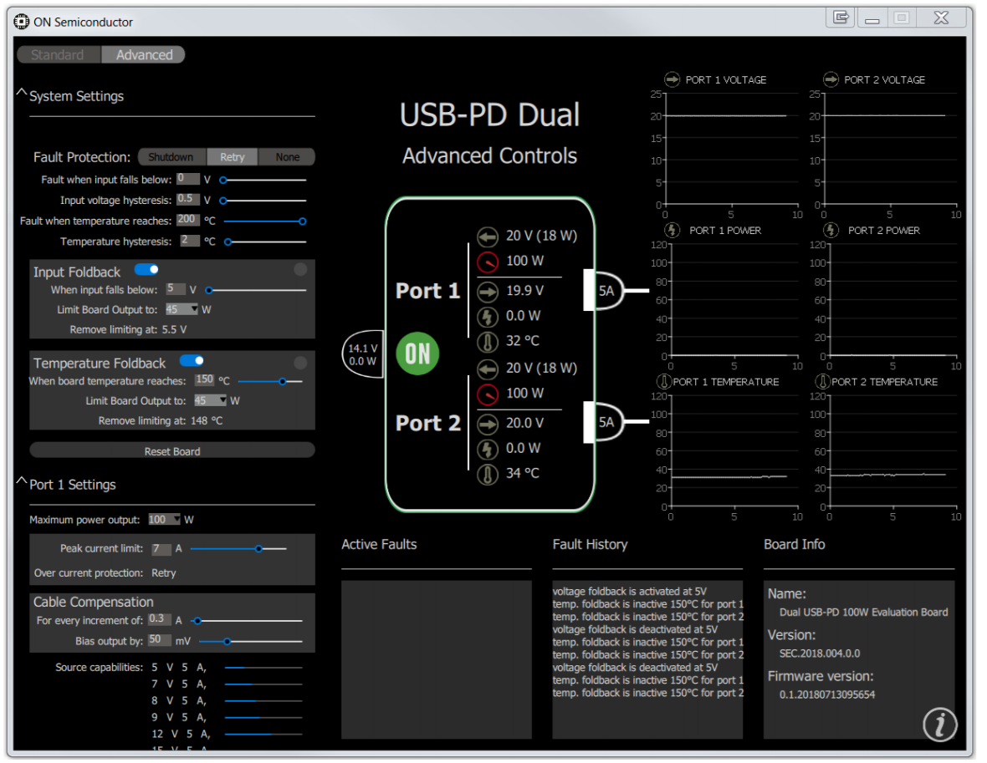The width and height of the screenshot is (987, 763).
Task: Open the Maximum power output dropdown
Action: (165, 520)
